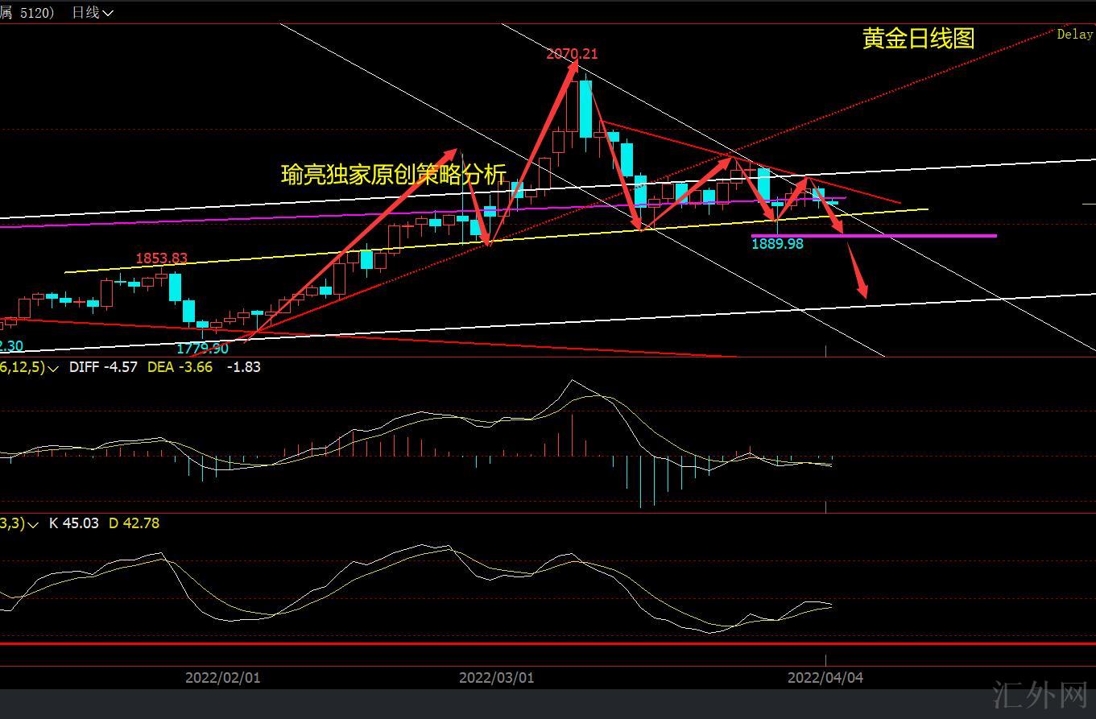Click the D 42.78 indicator value
Screen dimensions: 1096x719
[134, 523]
